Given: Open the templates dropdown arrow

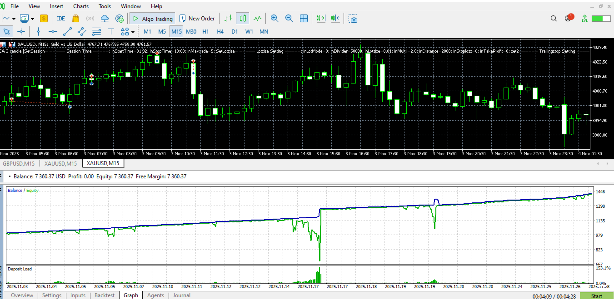Looking at the screenshot, I should click(32, 19).
